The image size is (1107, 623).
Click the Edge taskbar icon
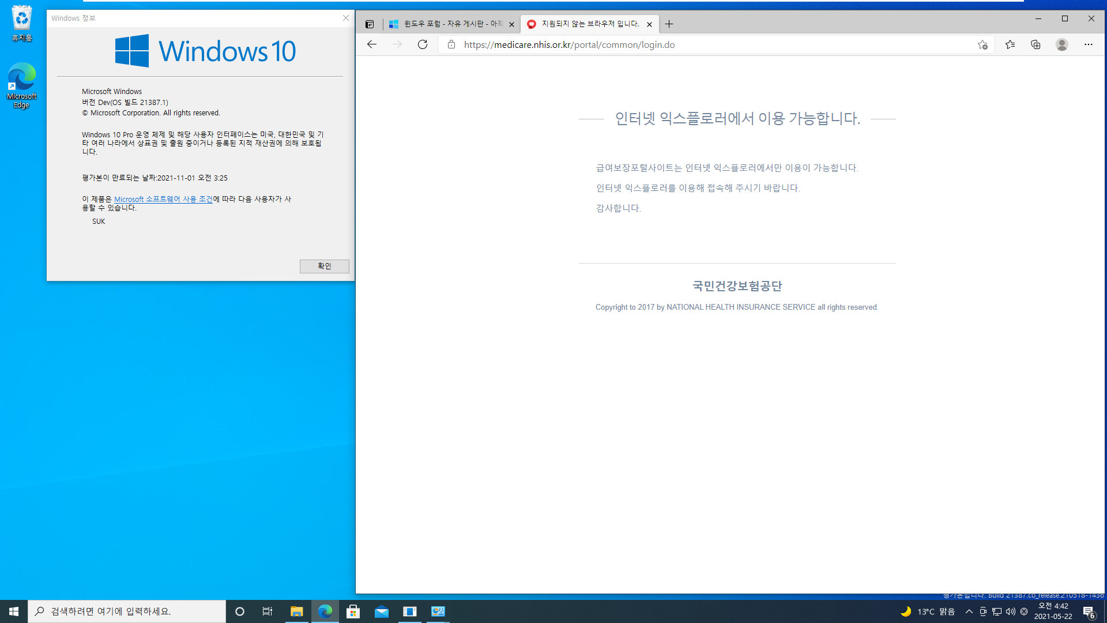click(x=325, y=611)
